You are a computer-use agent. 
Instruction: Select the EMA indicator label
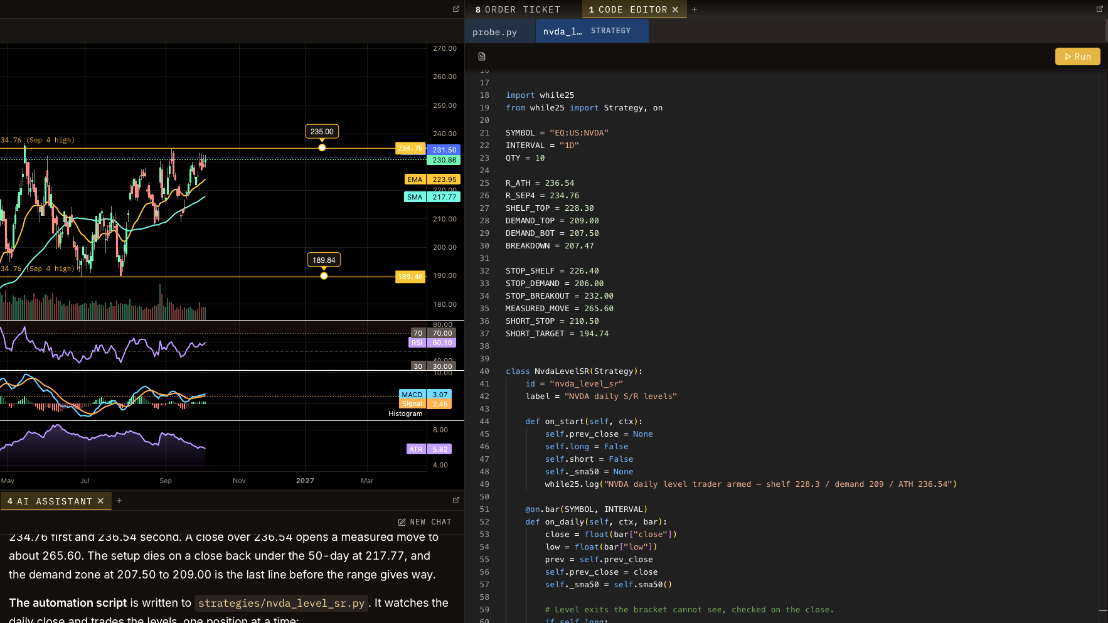pyautogui.click(x=415, y=179)
